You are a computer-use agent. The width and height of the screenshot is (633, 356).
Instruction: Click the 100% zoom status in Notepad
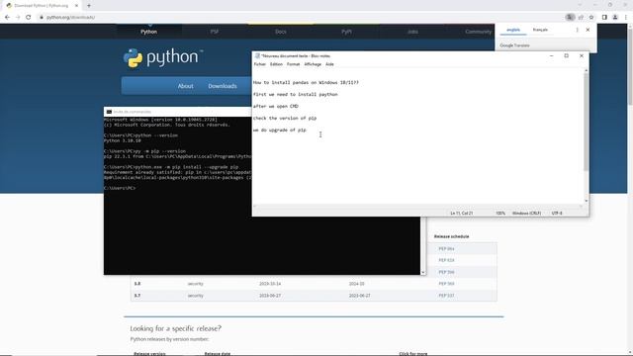click(x=500, y=213)
